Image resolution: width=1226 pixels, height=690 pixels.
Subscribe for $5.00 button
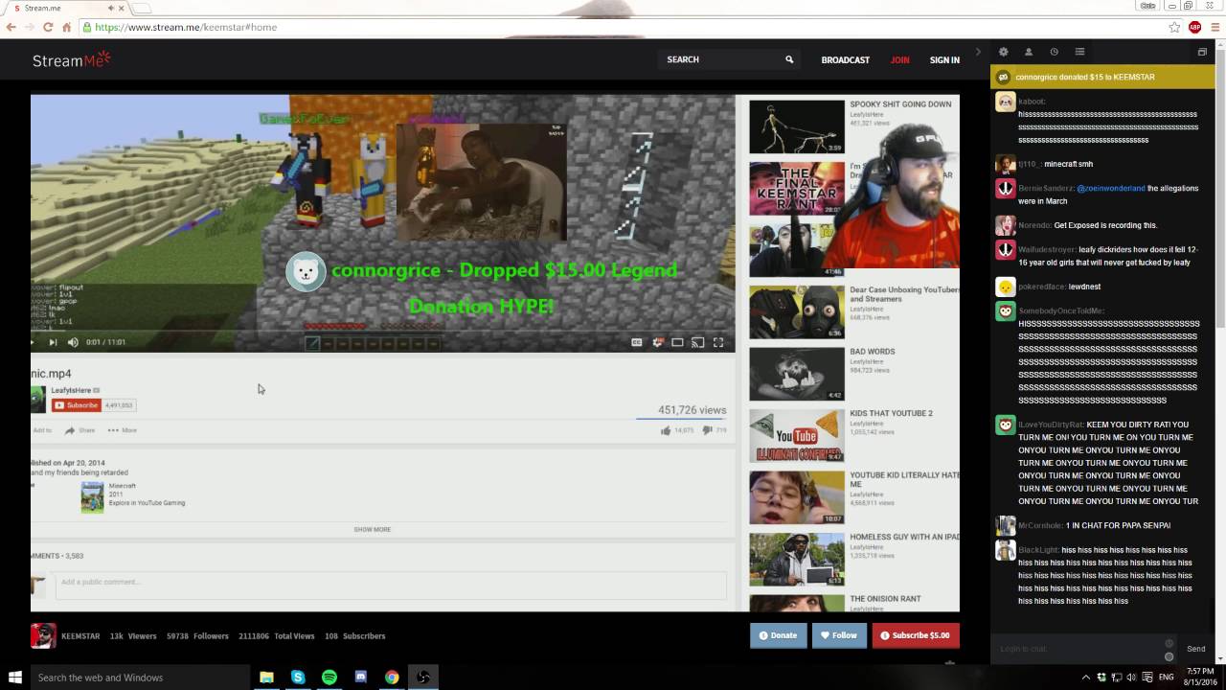coord(916,635)
